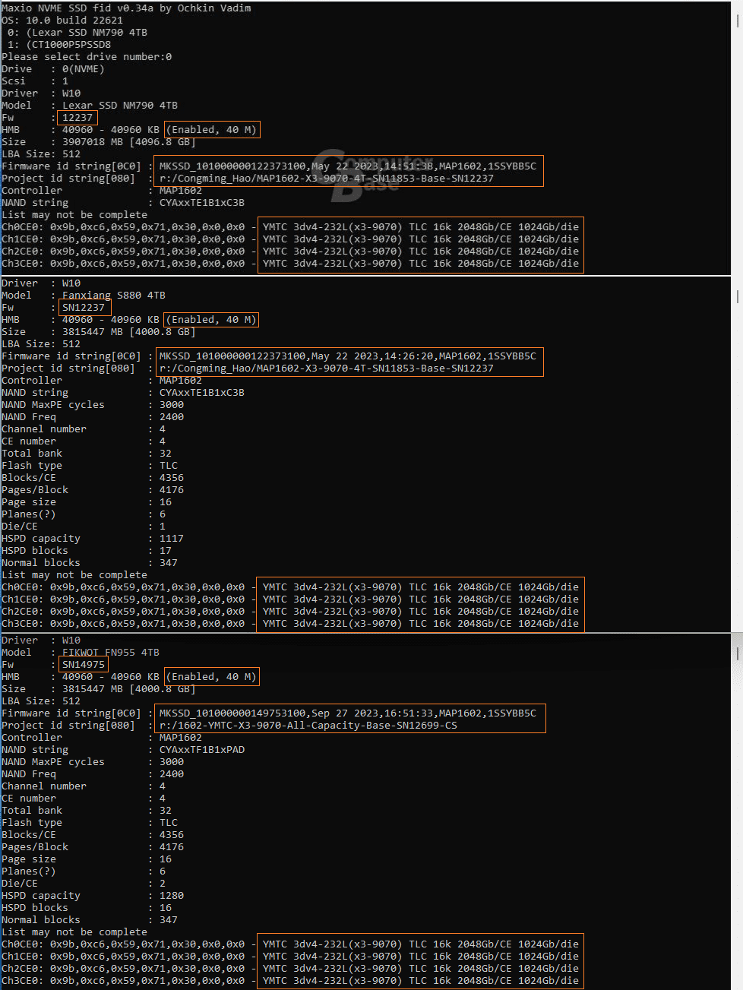Click the scrollbar thumb of the FIKWOT FN955 terminal
743x990 pixels.
click(x=737, y=653)
